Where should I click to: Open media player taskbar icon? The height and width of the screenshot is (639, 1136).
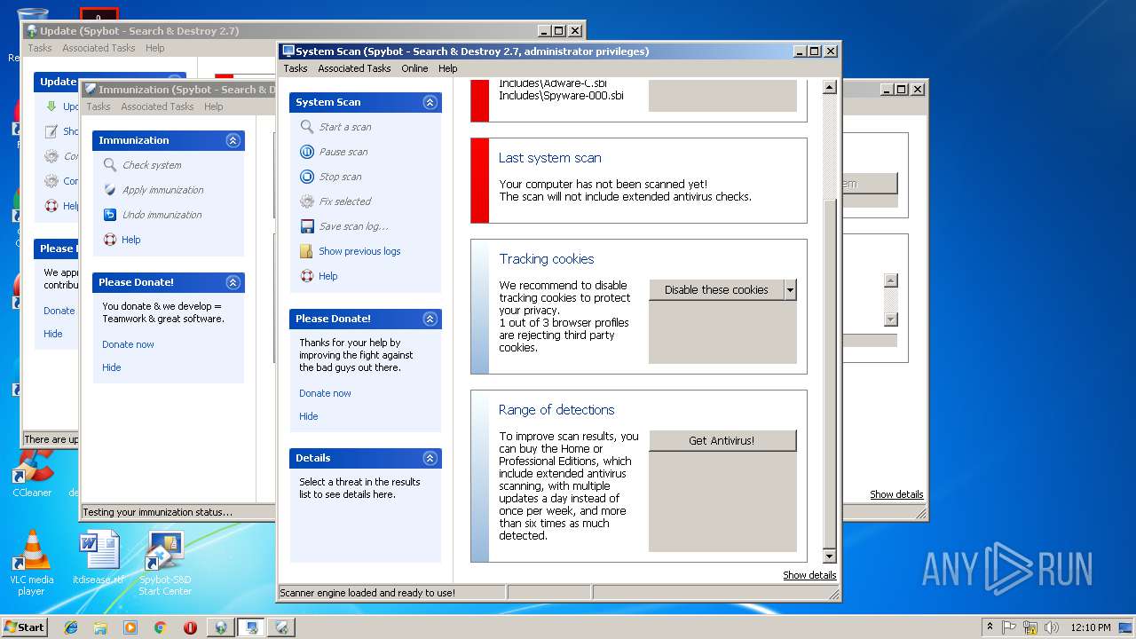point(130,627)
